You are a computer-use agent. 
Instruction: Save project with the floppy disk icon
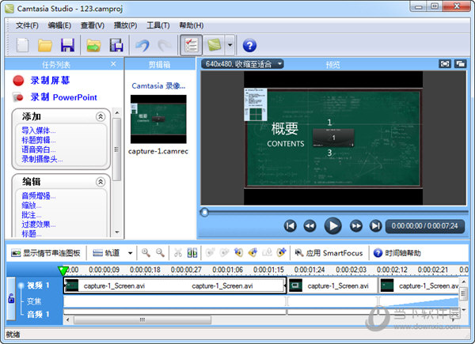pyautogui.click(x=67, y=45)
